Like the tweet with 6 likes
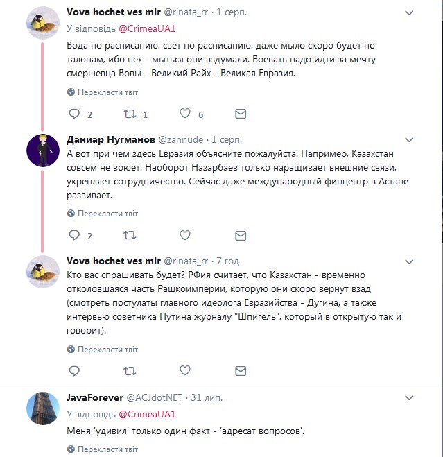Image resolution: width=443 pixels, height=457 pixels. pyautogui.click(x=185, y=114)
